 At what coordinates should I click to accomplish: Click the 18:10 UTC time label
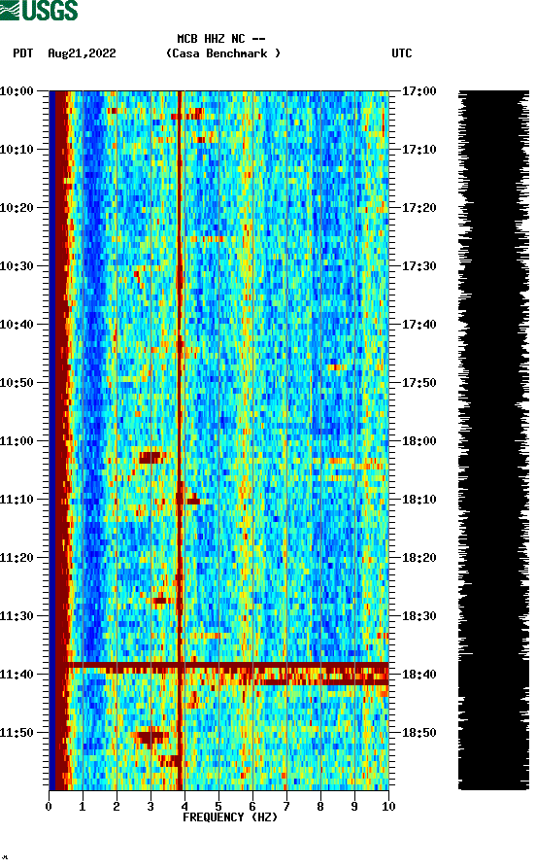[x=419, y=500]
